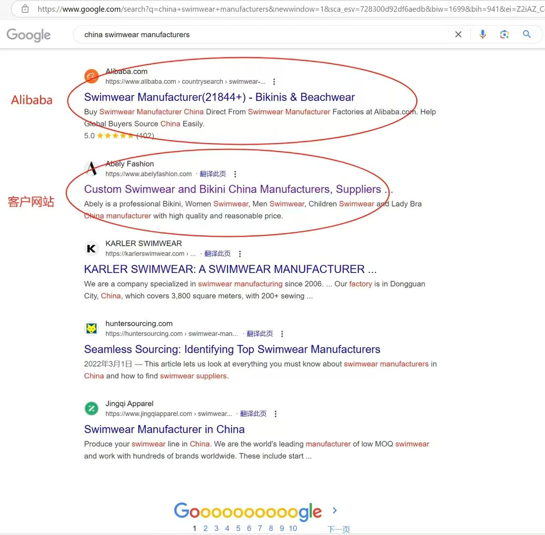Click the Abely Fashion favicon

(92, 169)
